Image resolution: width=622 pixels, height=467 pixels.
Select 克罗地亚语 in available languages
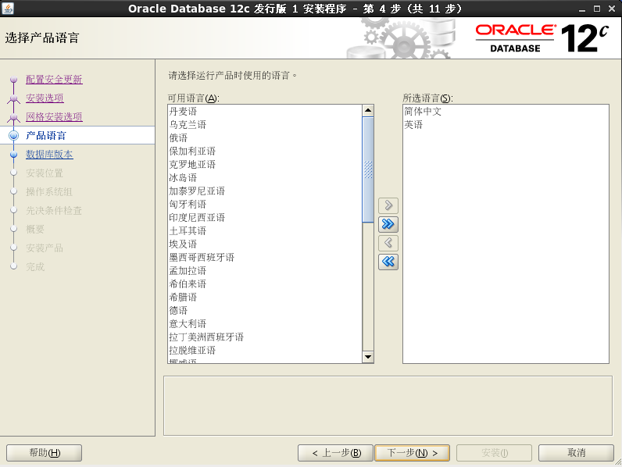pos(265,165)
